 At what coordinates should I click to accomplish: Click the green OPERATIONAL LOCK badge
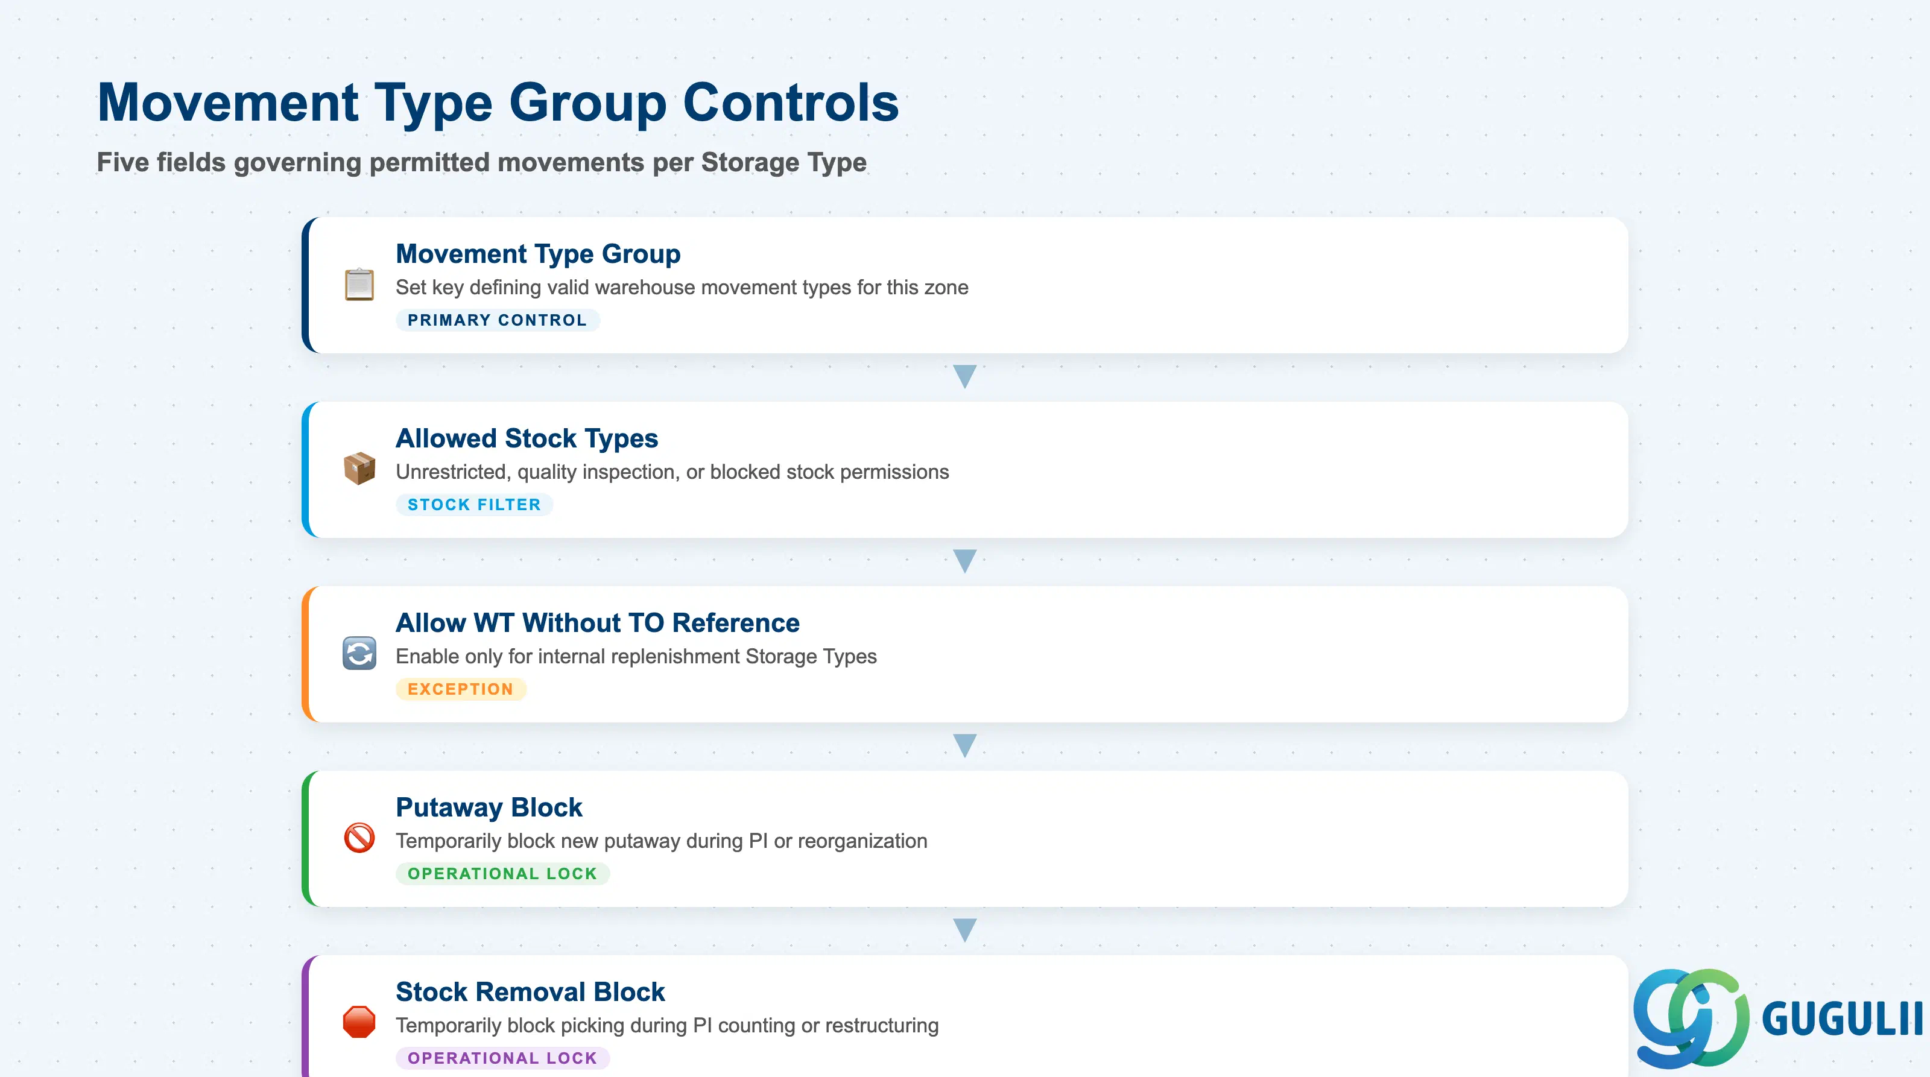tap(503, 873)
